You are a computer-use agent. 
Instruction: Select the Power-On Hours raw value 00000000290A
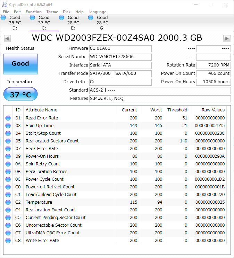(x=210, y=156)
